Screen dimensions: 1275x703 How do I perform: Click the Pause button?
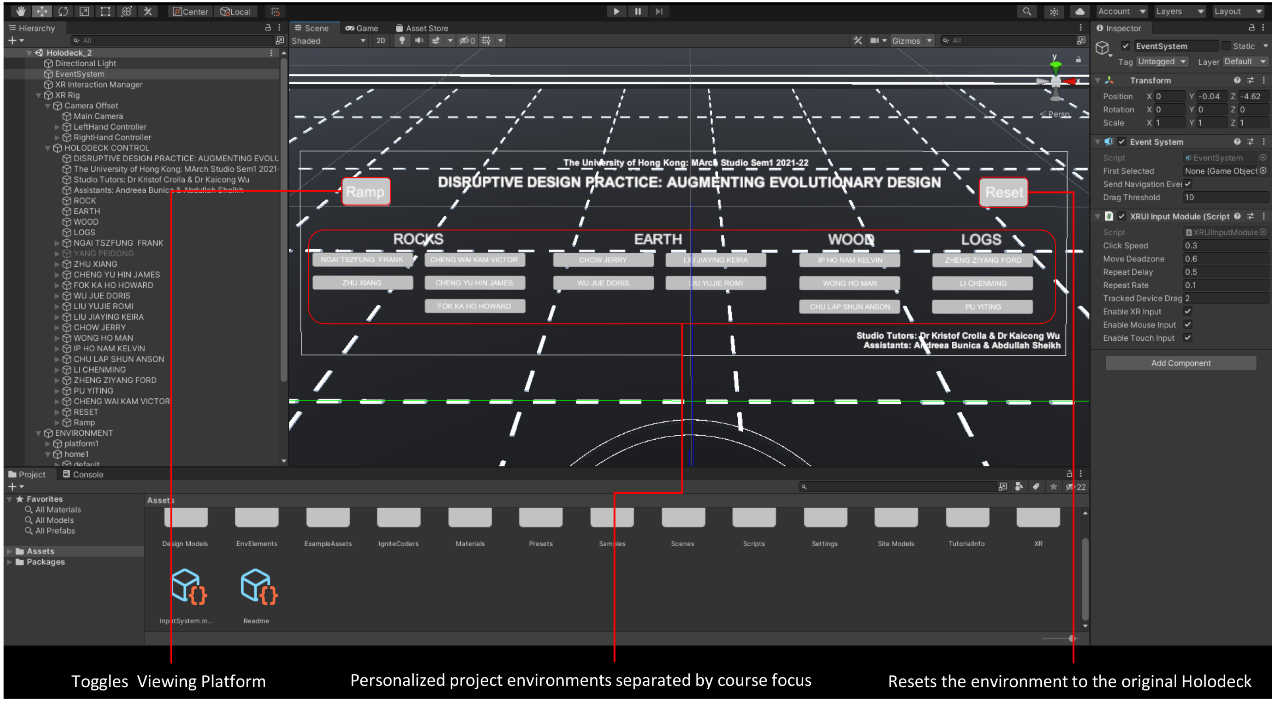[x=637, y=11]
